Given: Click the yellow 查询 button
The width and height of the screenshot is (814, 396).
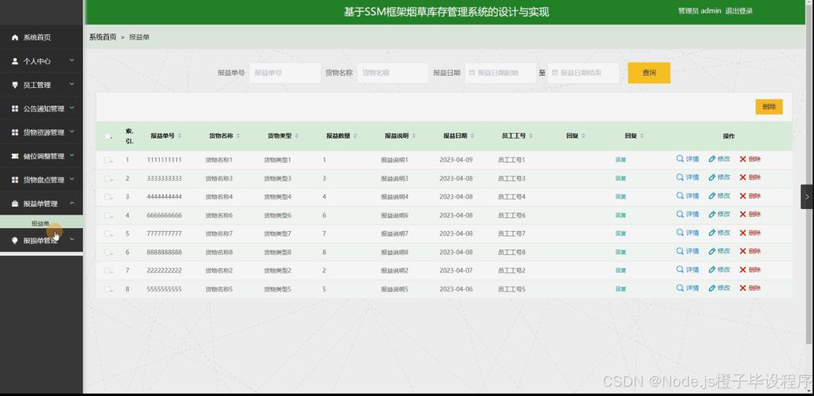Looking at the screenshot, I should pos(649,73).
